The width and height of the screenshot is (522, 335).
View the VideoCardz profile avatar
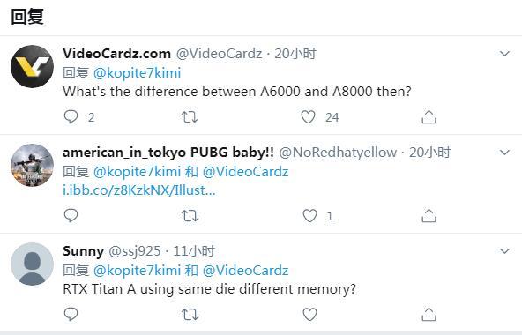pos(32,66)
